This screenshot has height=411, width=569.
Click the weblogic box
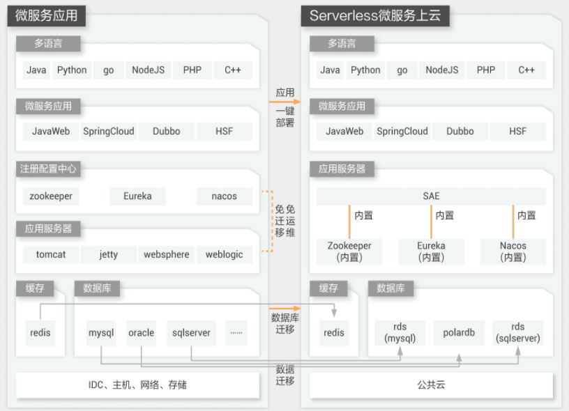[x=225, y=254]
